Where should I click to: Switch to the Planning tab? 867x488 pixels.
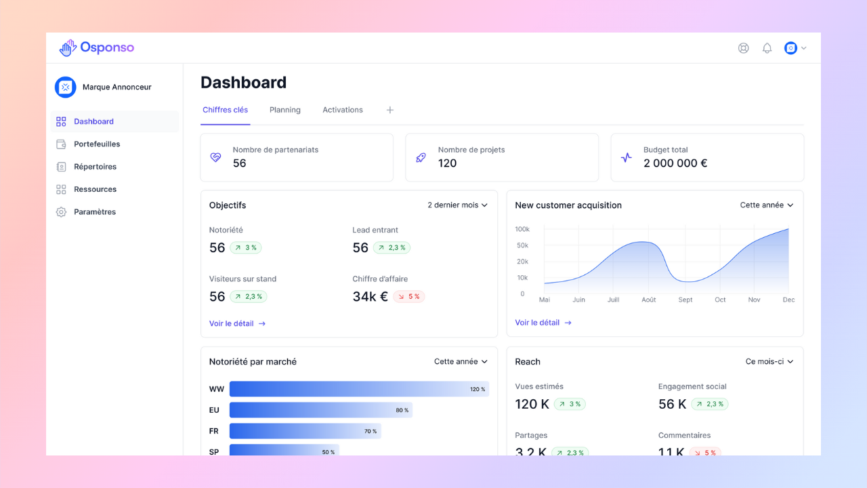click(285, 110)
